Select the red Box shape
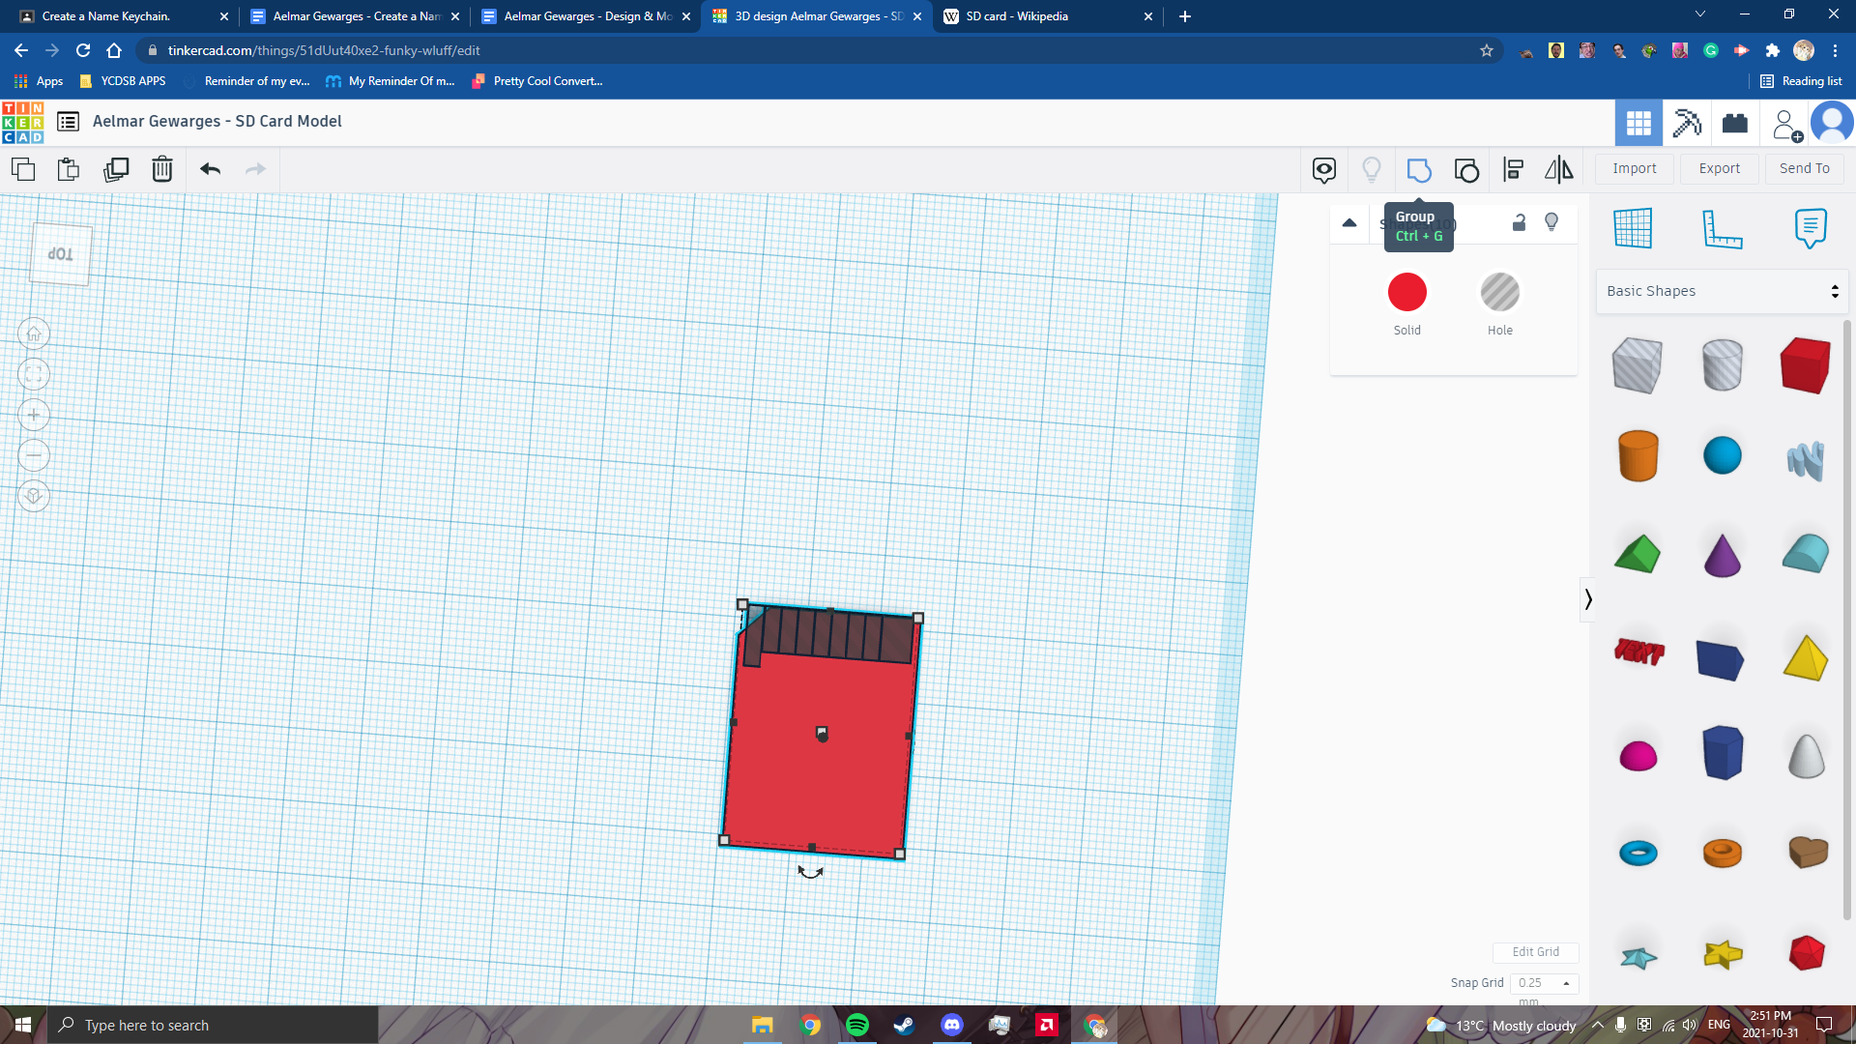This screenshot has width=1856, height=1044. (1805, 365)
